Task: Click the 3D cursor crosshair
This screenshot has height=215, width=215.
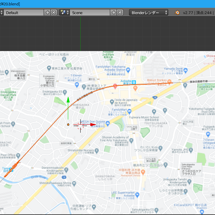Action: (80, 126)
